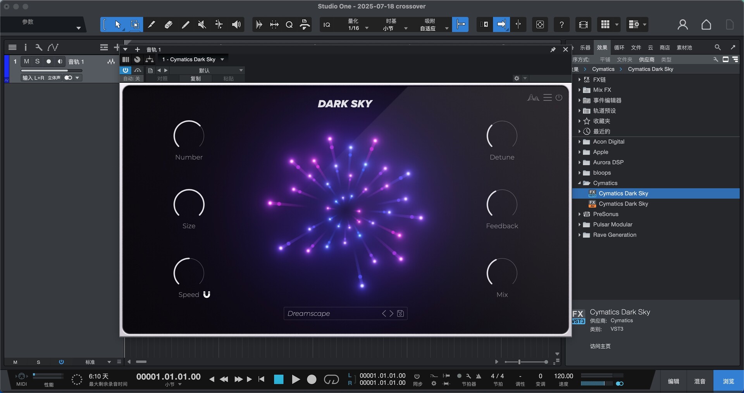Select the Dreamscape preset name field
The height and width of the screenshot is (393, 744).
point(333,313)
